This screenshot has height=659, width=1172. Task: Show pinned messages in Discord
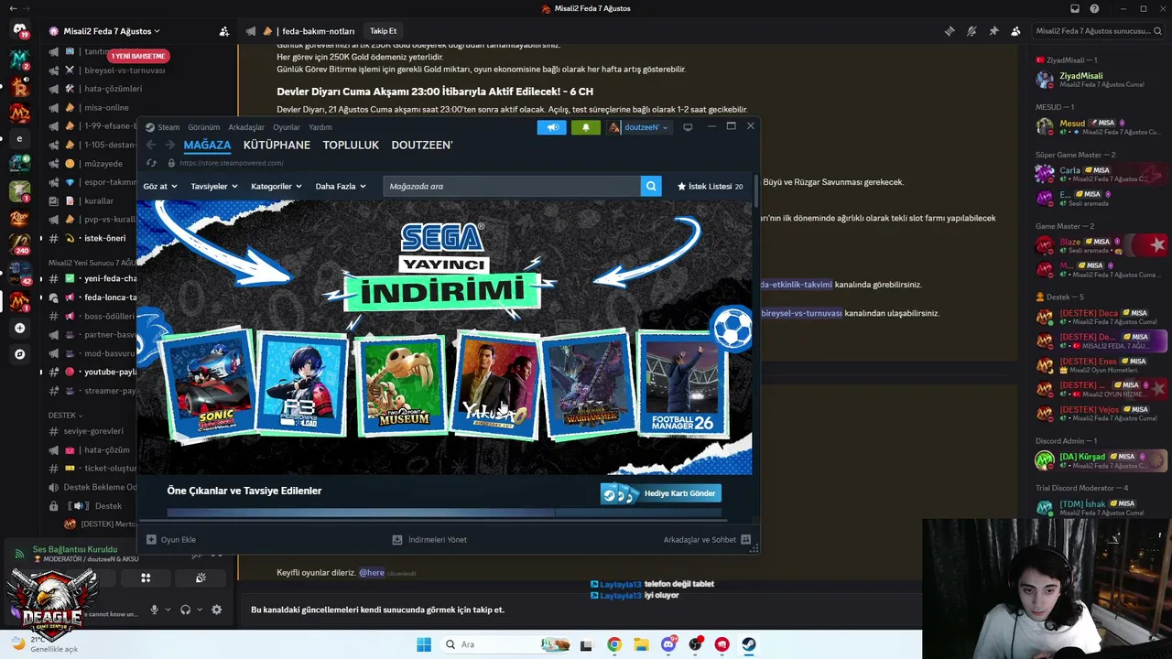993,31
